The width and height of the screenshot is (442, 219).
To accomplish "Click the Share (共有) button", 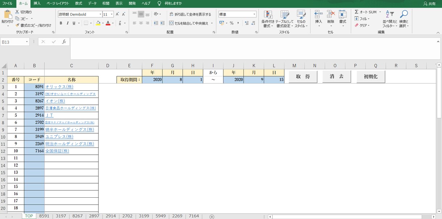I will (x=430, y=4).
